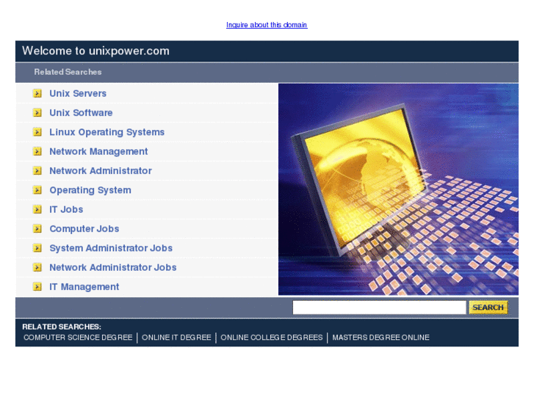Focus the search text field
The image size is (534, 400).
click(x=379, y=308)
